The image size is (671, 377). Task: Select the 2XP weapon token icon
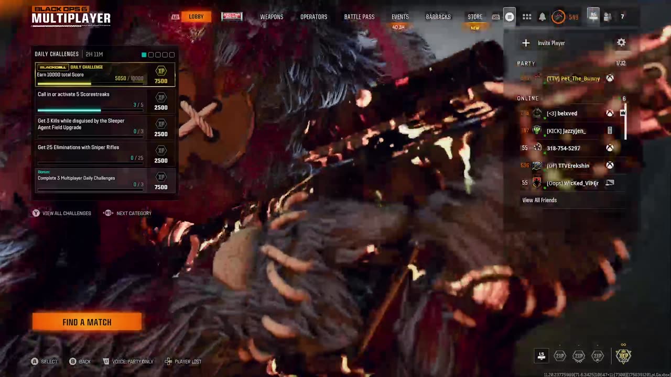[579, 356]
